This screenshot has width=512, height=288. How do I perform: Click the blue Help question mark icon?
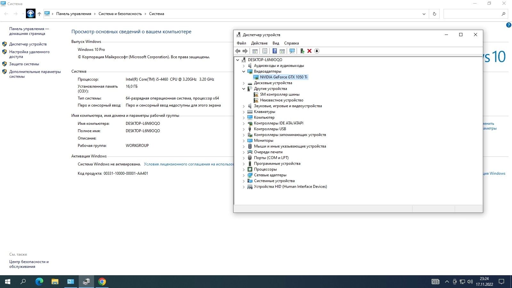point(275,51)
